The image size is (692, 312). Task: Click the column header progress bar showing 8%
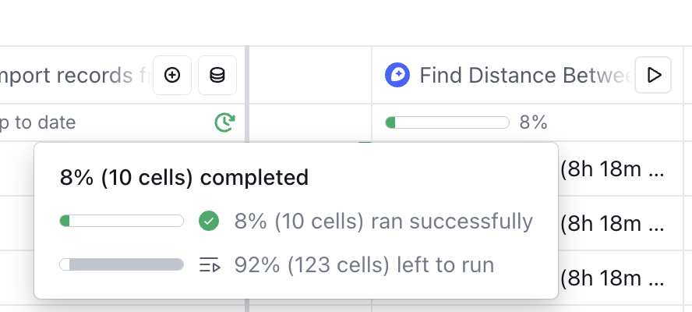click(x=447, y=122)
